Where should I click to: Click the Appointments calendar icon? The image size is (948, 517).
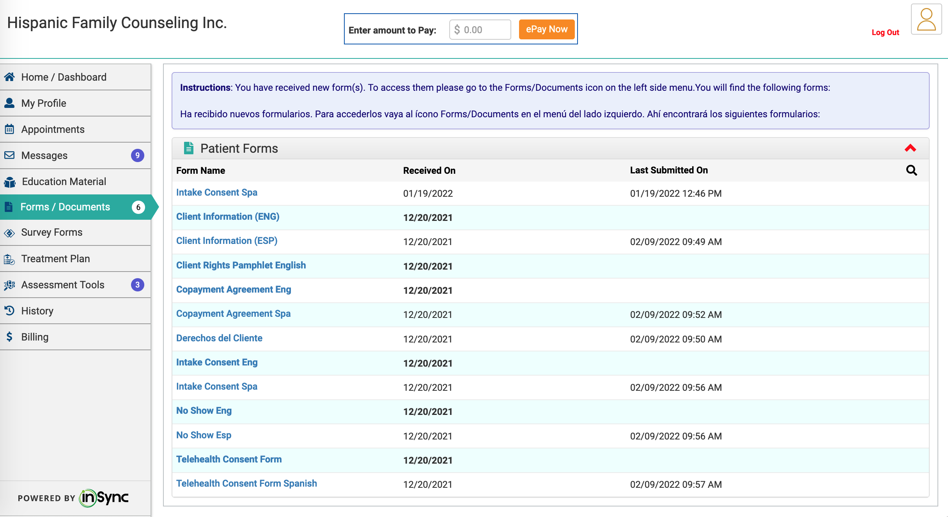[x=9, y=129]
